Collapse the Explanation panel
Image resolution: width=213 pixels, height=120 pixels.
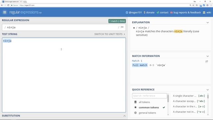208,23
